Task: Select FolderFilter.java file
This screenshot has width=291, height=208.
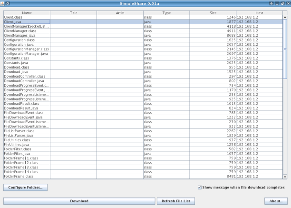Action: point(17,154)
